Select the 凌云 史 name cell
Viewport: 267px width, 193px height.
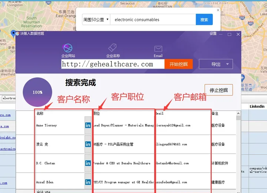pos(42,144)
